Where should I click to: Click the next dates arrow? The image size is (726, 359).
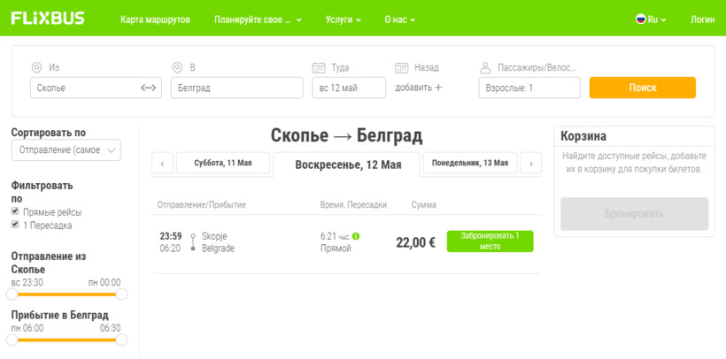(529, 164)
